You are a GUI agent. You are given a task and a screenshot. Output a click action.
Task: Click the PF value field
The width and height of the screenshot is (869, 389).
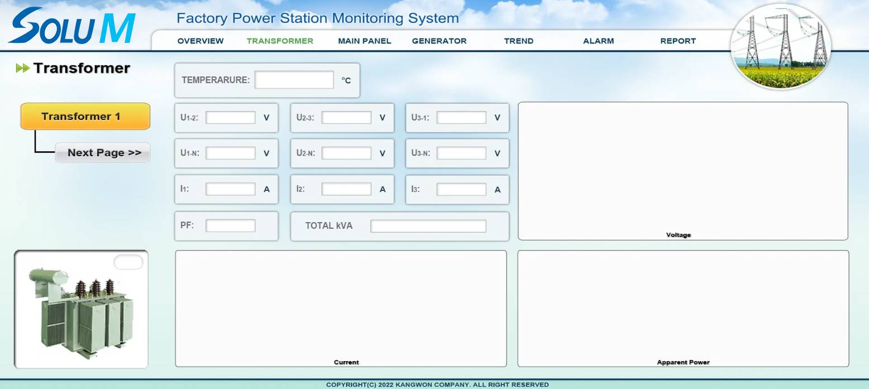click(230, 225)
